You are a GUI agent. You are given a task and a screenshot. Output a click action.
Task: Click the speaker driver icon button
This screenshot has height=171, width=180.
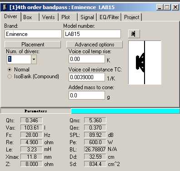coord(134,34)
